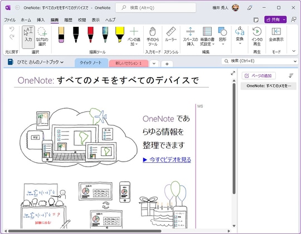This screenshot has height=234, width=301.
Task: Click the pen mode icon in title bar
Action: tap(250, 8)
